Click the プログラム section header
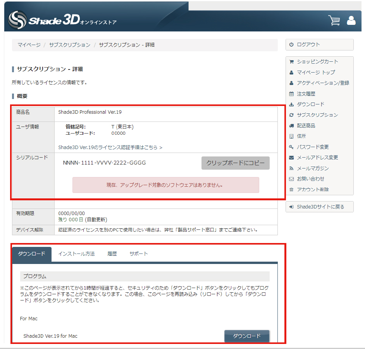Image resolution: width=365 pixels, height=349 pixels. pos(145,276)
